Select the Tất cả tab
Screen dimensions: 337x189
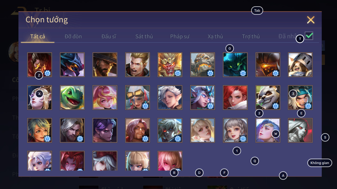(x=38, y=36)
